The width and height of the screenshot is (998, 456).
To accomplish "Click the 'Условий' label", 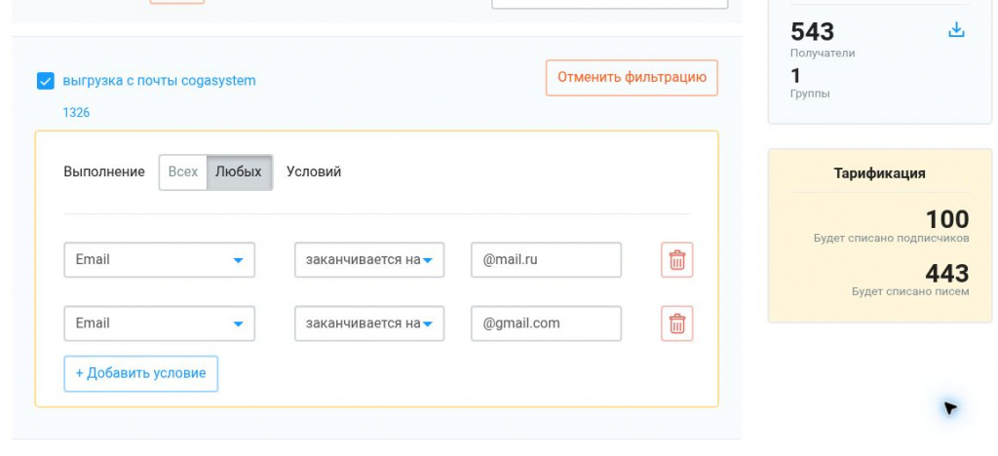I will (x=314, y=171).
